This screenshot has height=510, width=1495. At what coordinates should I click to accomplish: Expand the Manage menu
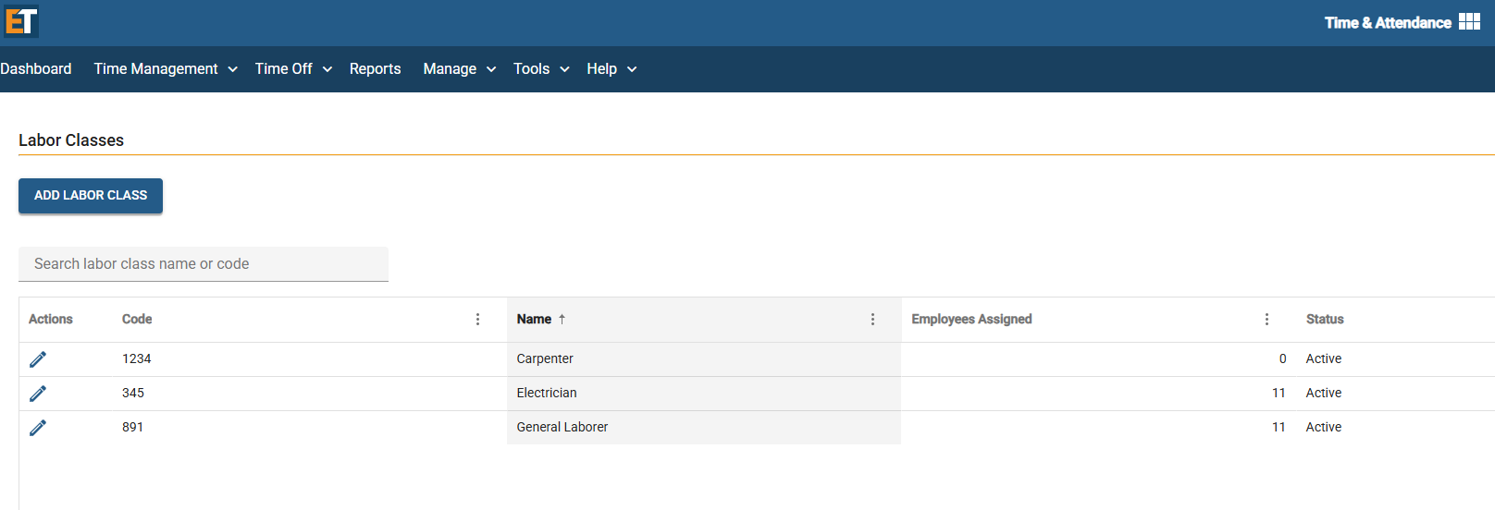pyautogui.click(x=460, y=69)
